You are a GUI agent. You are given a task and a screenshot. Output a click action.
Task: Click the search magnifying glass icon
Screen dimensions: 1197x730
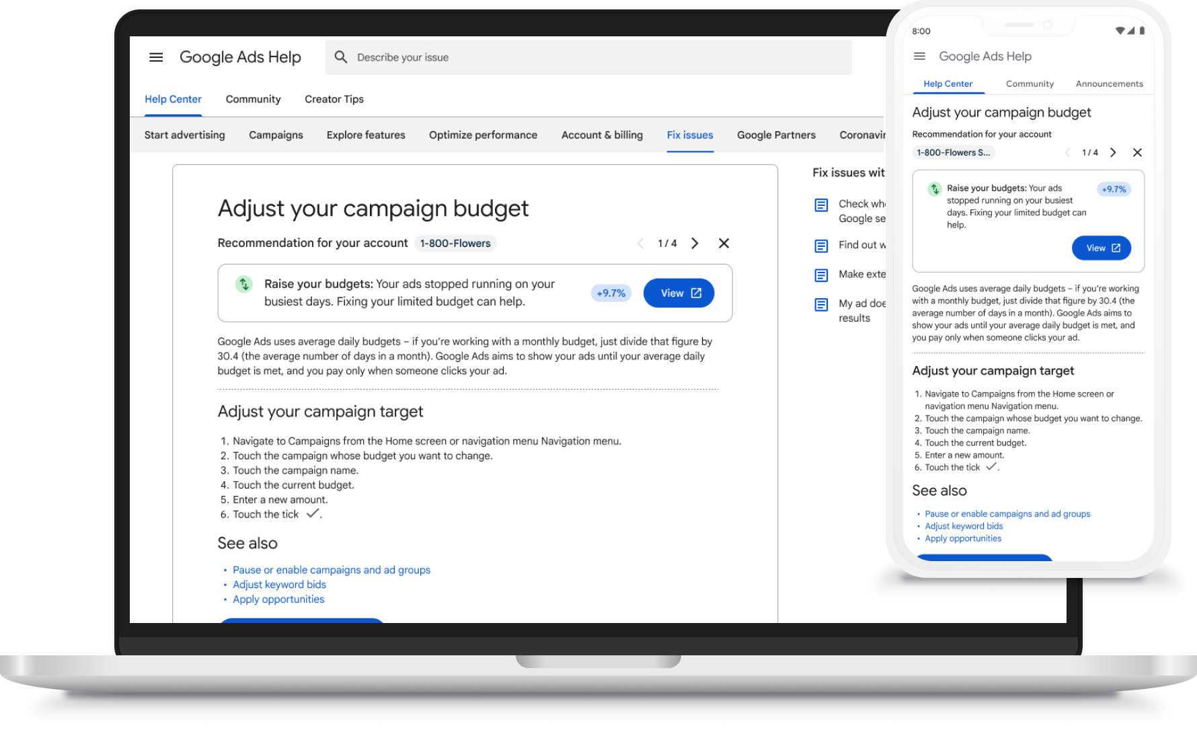[342, 57]
